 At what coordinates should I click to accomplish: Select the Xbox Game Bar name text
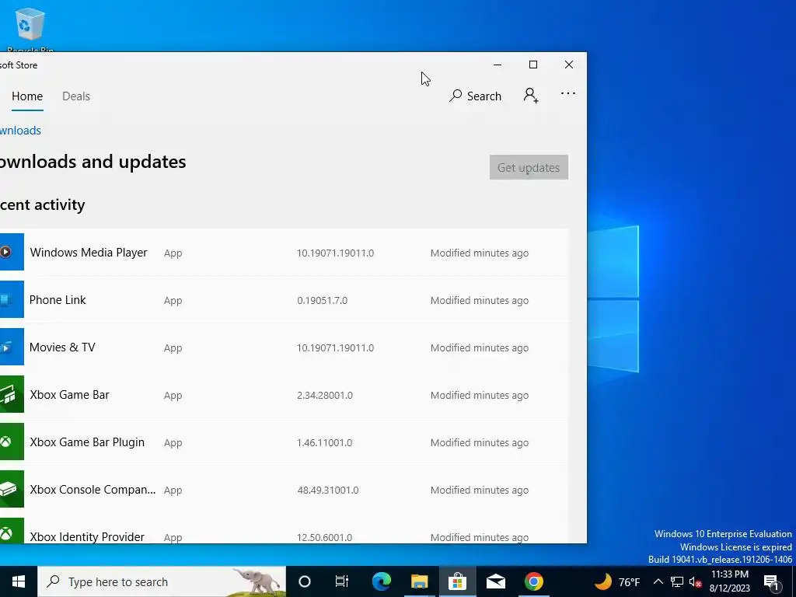coord(69,394)
